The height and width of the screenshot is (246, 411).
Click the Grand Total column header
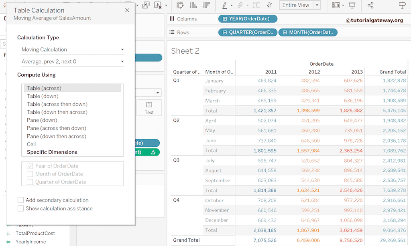point(393,72)
